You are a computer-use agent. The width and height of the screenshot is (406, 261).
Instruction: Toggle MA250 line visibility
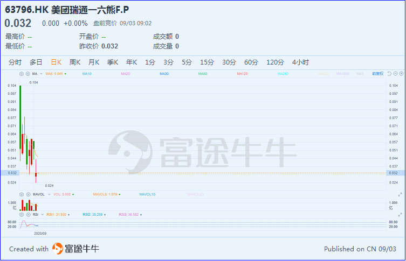coord(283,74)
